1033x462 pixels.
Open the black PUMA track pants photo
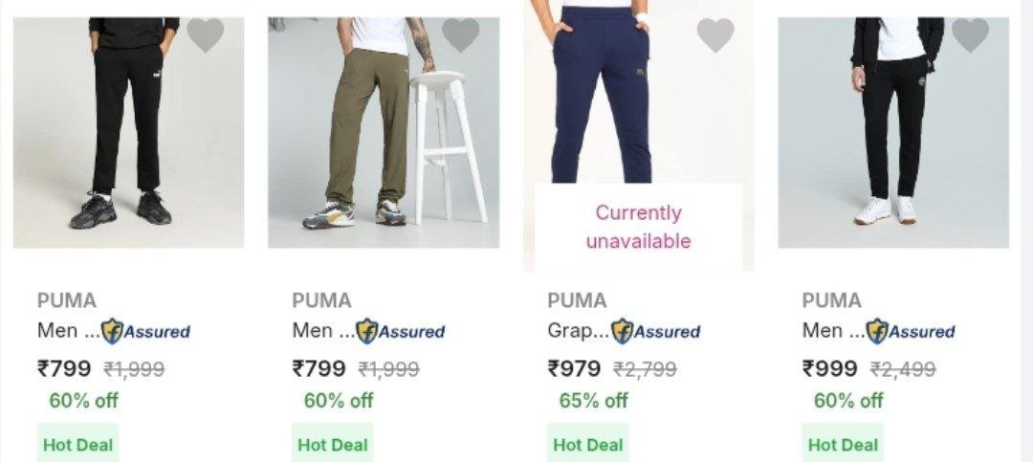click(128, 132)
